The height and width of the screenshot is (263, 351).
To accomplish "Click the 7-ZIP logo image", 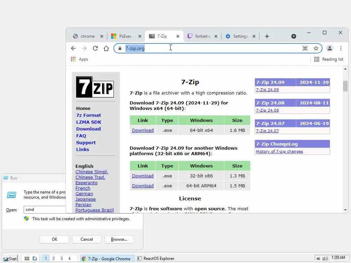I will (x=95, y=87).
